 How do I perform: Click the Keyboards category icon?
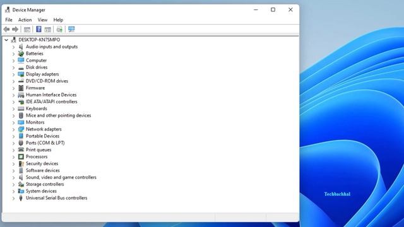tap(21, 108)
